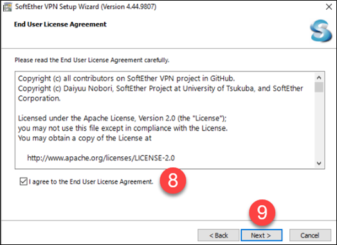Click the Daiyuu Nobori copyright line
337x245 pixels.
tap(161, 89)
